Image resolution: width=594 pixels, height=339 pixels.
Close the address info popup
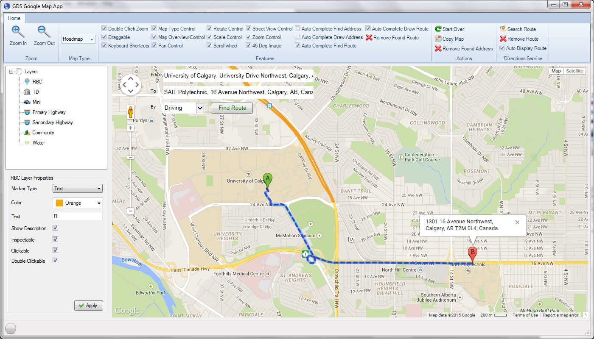pos(517,222)
